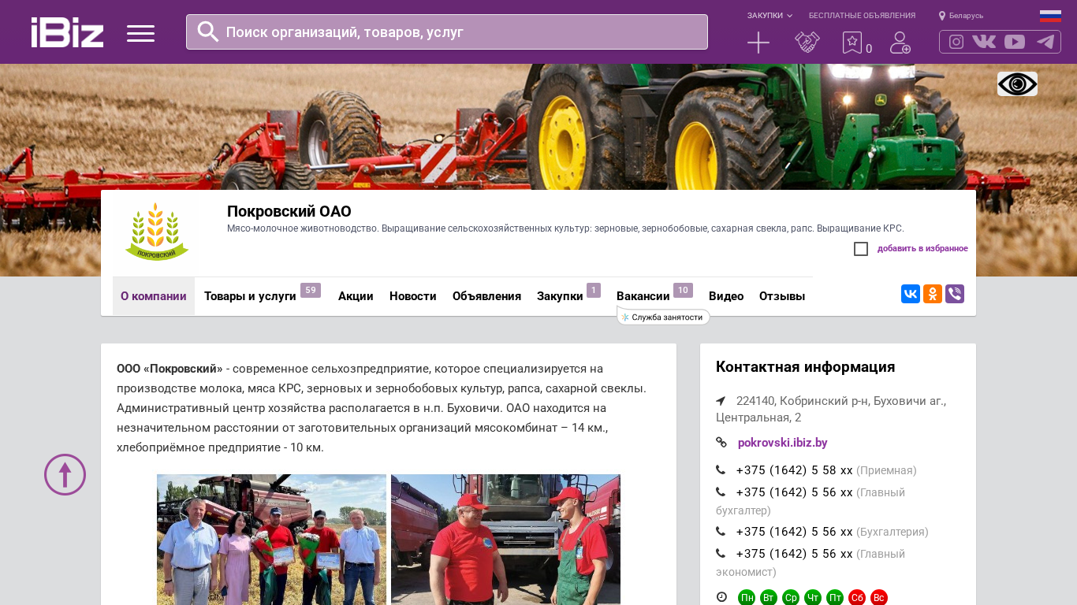
Task: Share company page via VK
Action: click(x=911, y=294)
